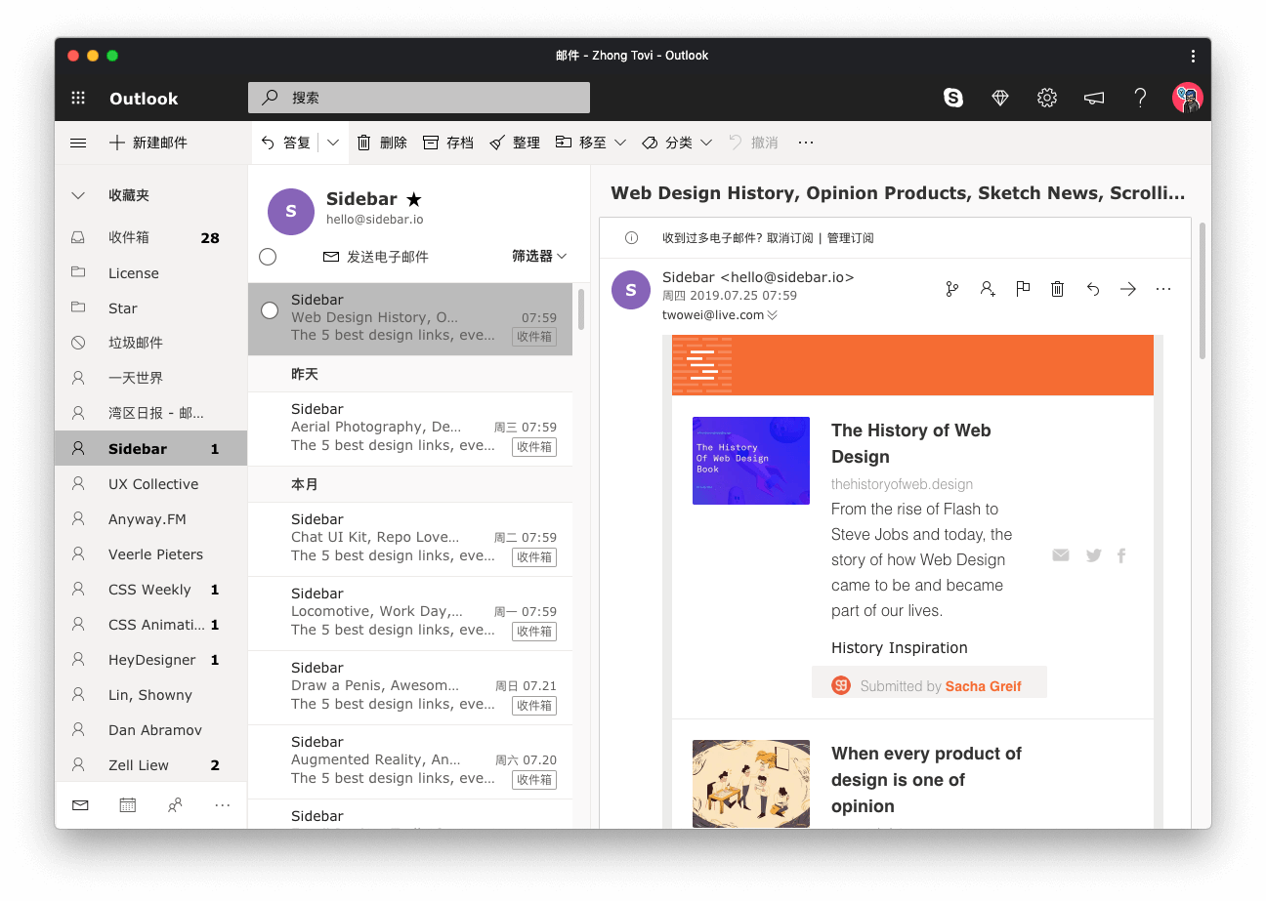The width and height of the screenshot is (1266, 901).
Task: Click the branch icon in message header
Action: coord(952,289)
